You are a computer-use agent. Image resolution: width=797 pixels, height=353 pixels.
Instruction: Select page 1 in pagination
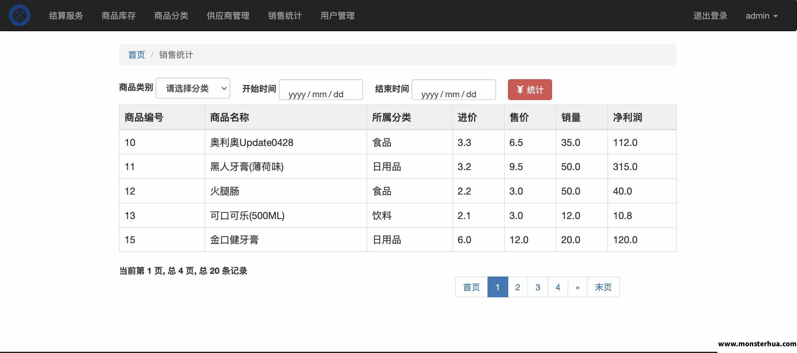tap(498, 287)
